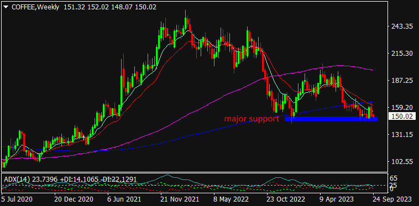The image size is (419, 206).
Task: Click the COFFEE,Weekly chart title
Action: (x=35, y=7)
